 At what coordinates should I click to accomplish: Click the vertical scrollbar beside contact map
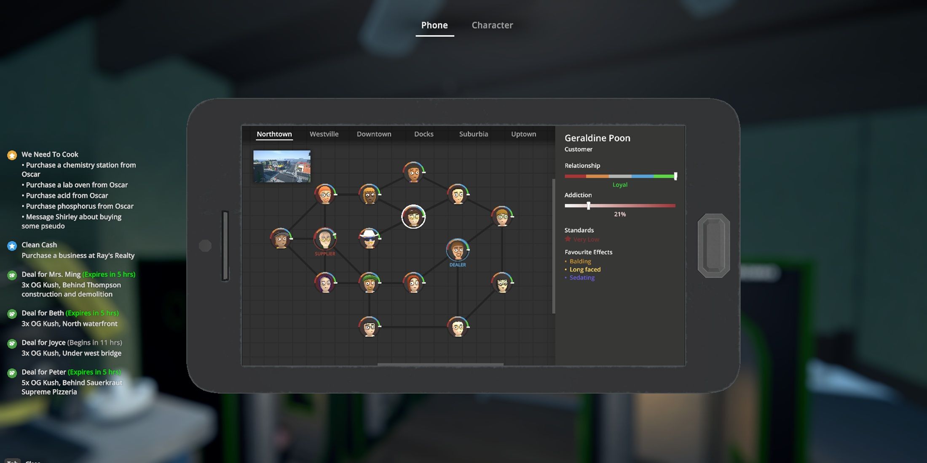[554, 246]
